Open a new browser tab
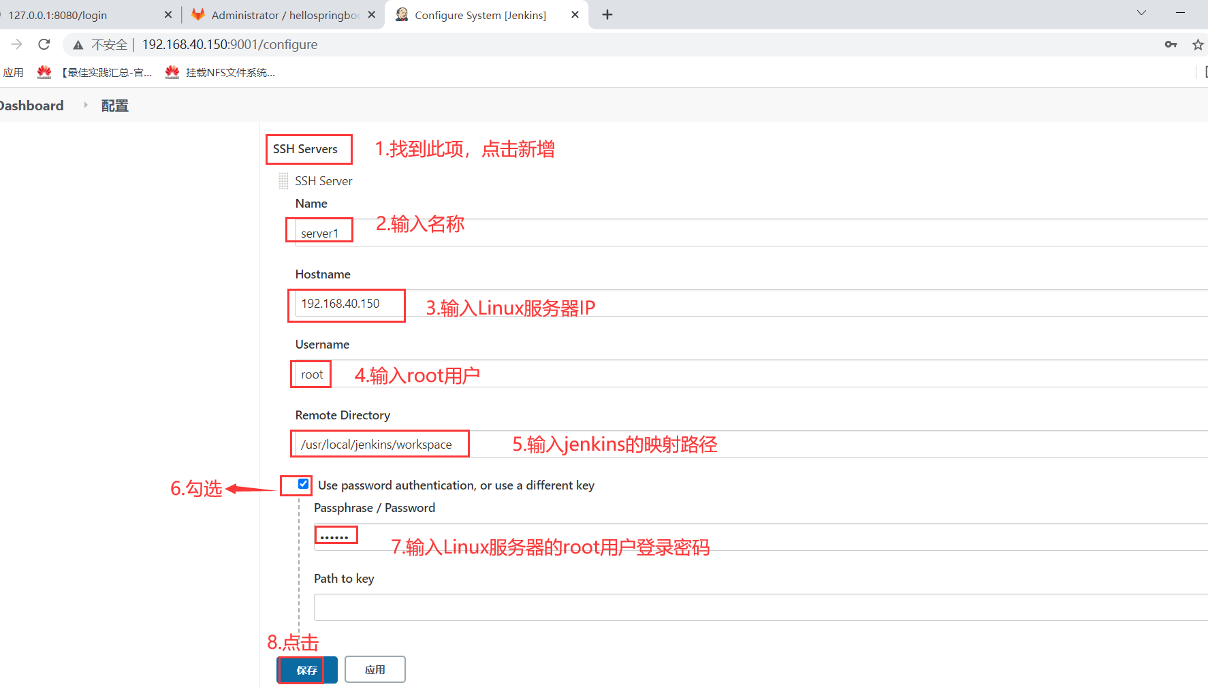The height and width of the screenshot is (689, 1208). 607,15
